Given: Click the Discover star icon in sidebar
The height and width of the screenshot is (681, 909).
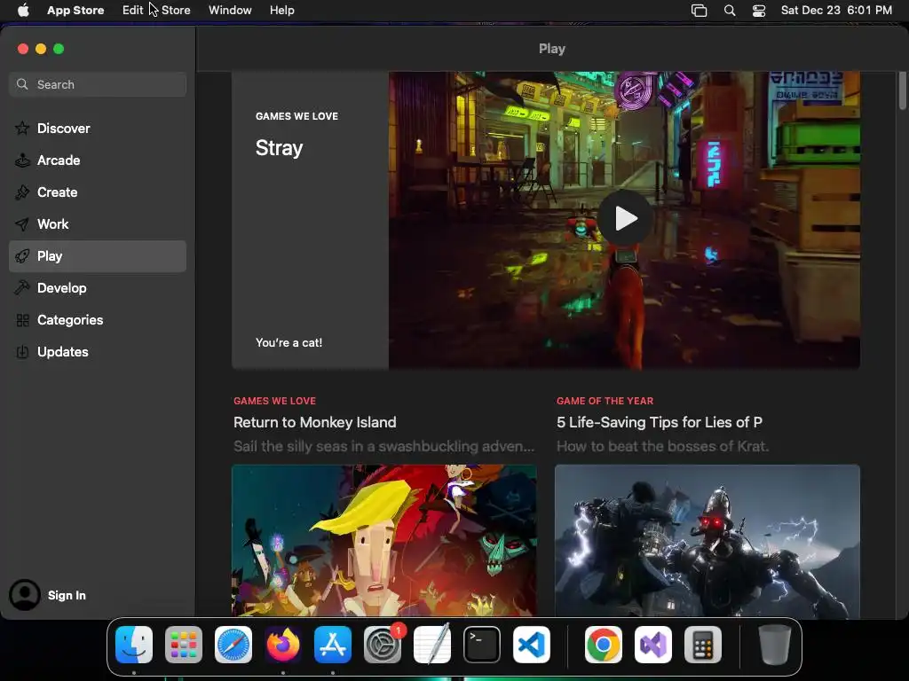Looking at the screenshot, I should click(22, 128).
